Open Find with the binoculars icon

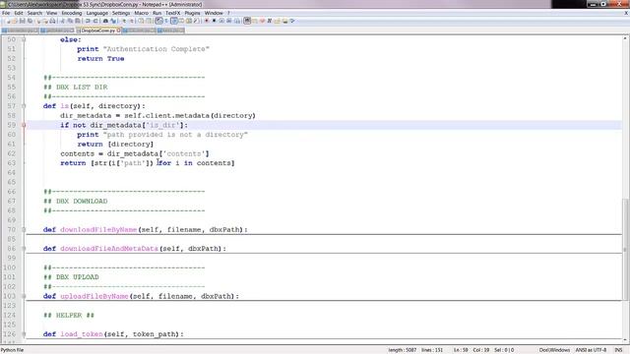[105, 21]
